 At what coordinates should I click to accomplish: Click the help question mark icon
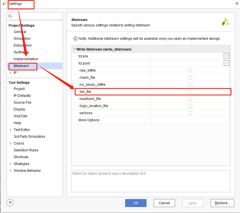(10, 203)
